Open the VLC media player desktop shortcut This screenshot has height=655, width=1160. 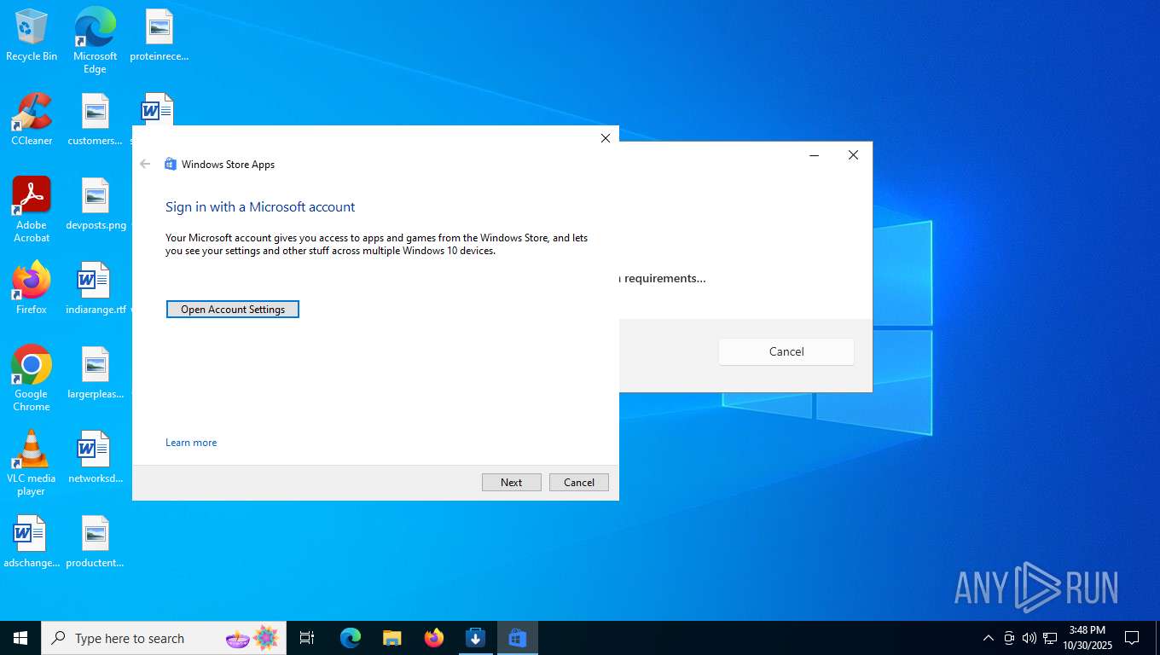tap(32, 463)
